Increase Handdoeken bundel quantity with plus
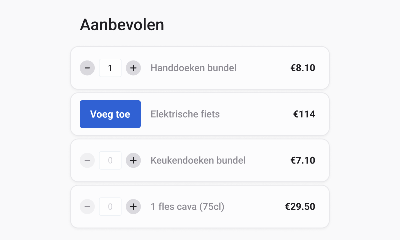The width and height of the screenshot is (400, 240). pyautogui.click(x=133, y=68)
